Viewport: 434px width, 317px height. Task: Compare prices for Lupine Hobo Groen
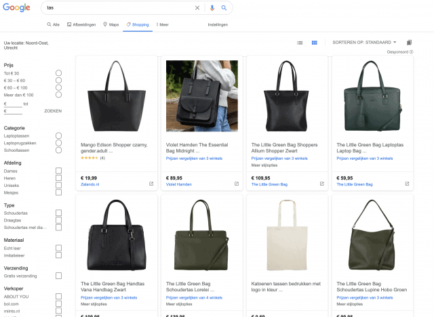pyautogui.click(x=365, y=297)
